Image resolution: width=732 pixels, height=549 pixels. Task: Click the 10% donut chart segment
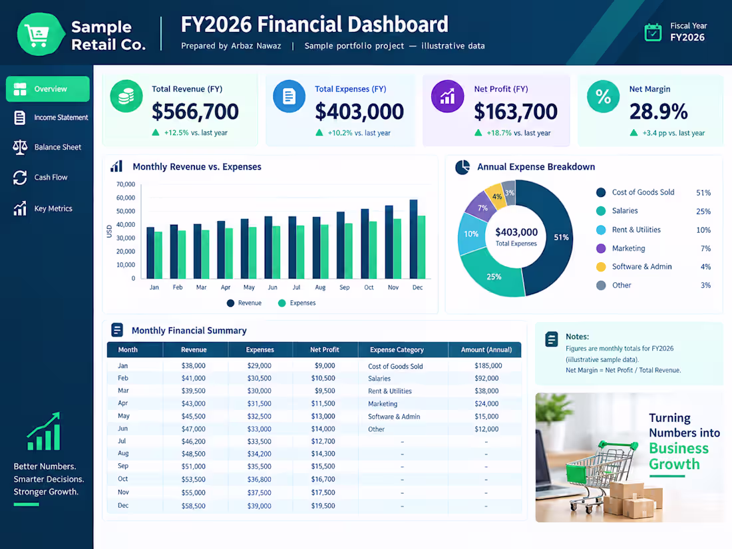(x=471, y=234)
